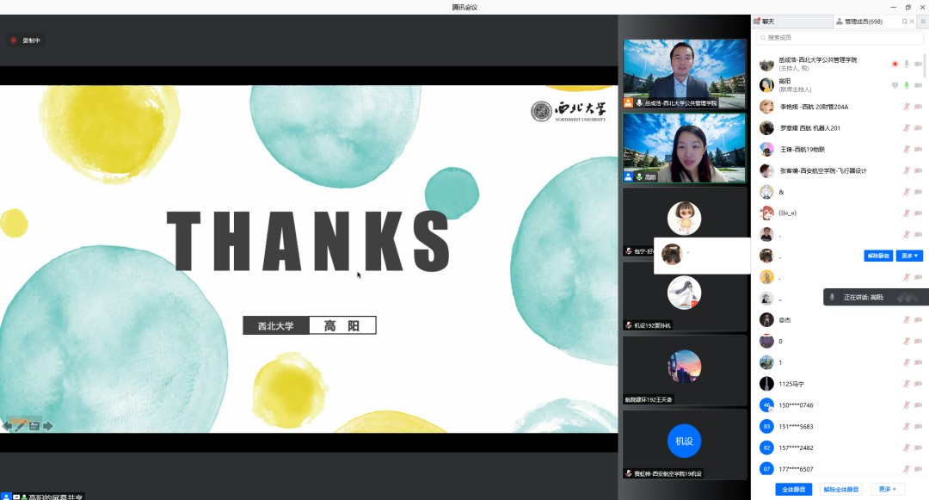Expand the bottom 更多 dropdown
929x500 pixels.
pos(887,489)
